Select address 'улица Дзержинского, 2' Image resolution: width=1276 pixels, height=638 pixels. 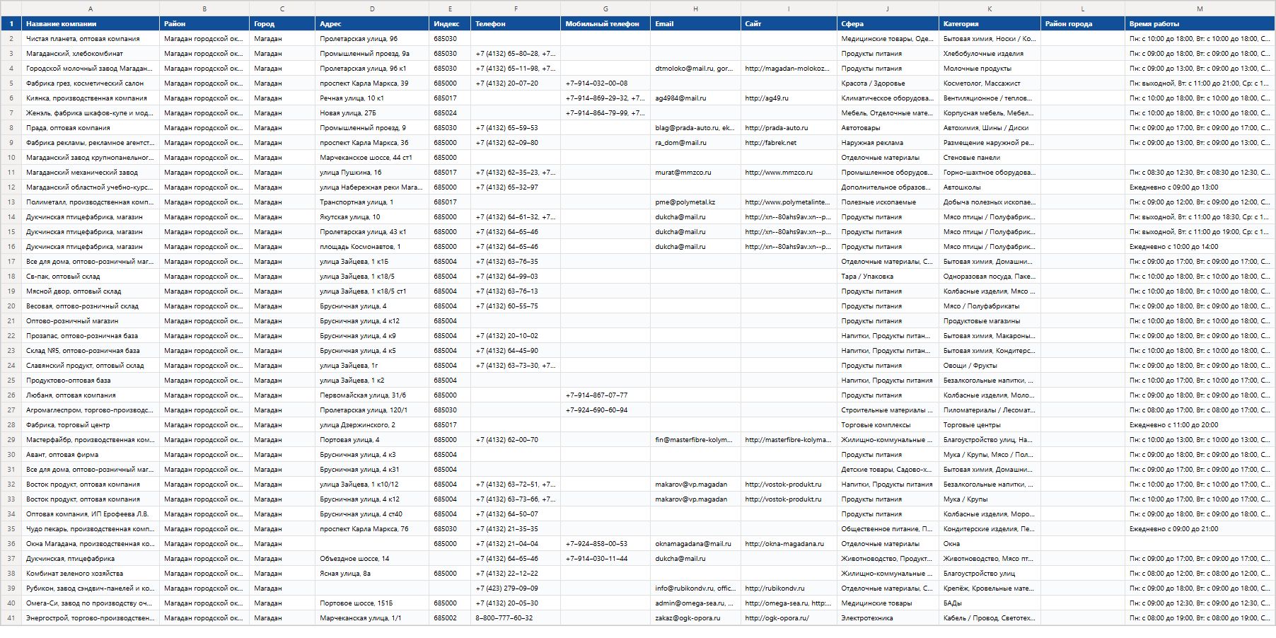[x=372, y=425]
